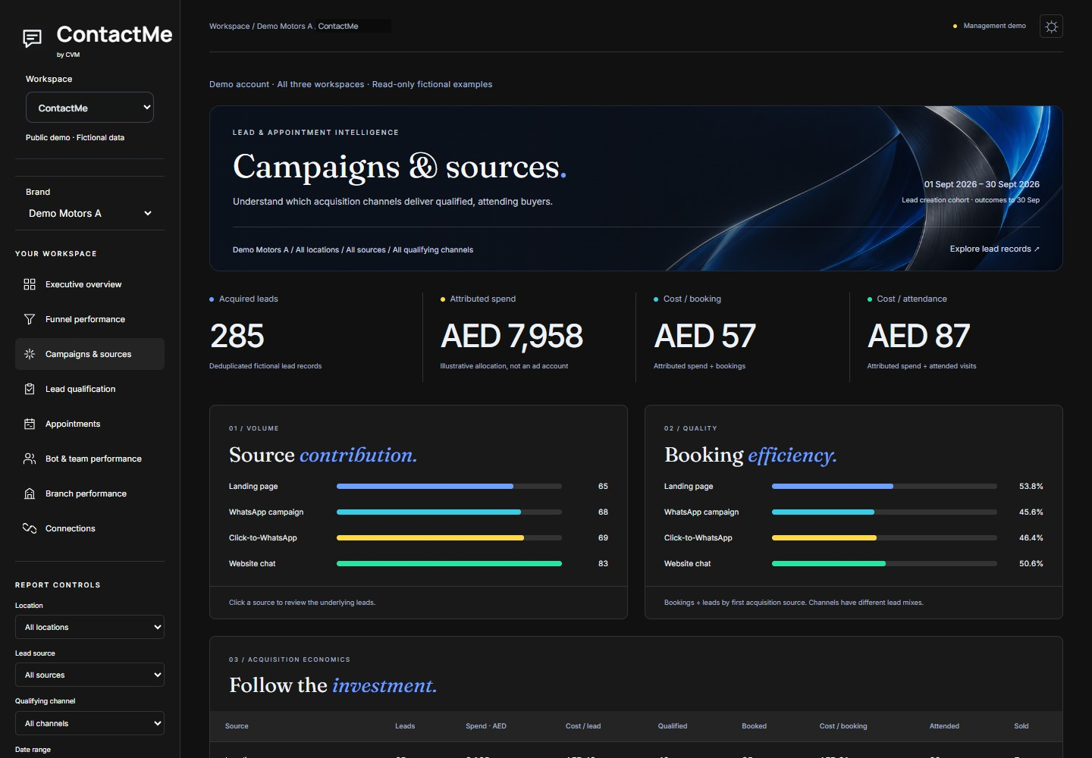Image resolution: width=1092 pixels, height=758 pixels.
Task: Click the Click-to-WhatsApp booking efficiency bar
Action: (884, 537)
